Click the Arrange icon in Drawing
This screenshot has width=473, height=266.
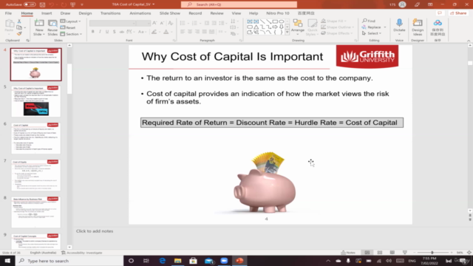tap(298, 27)
